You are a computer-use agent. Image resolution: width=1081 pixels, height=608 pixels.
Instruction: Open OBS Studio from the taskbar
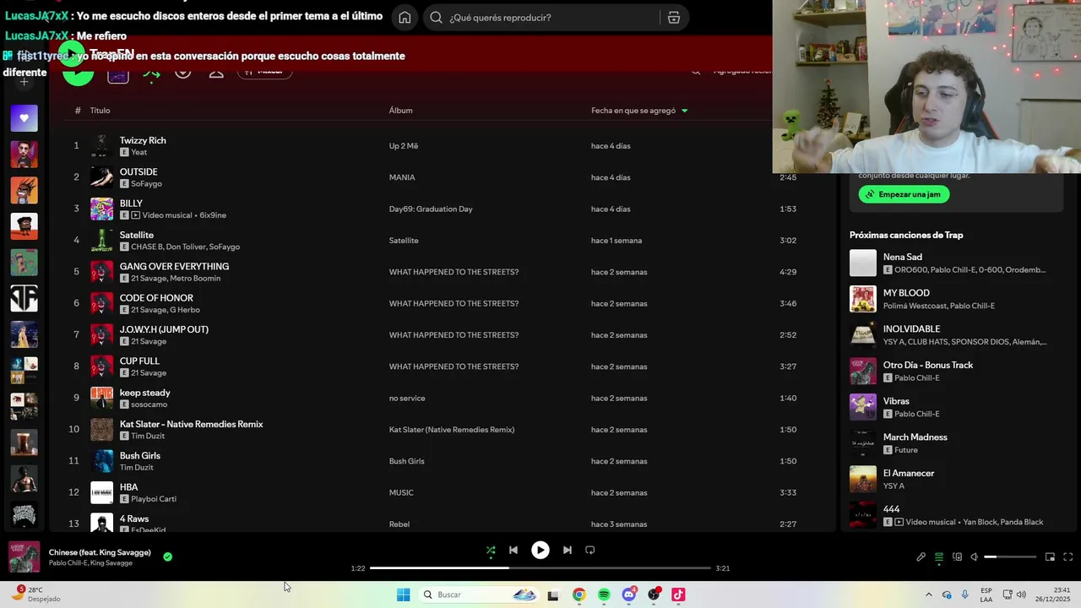[x=654, y=594]
